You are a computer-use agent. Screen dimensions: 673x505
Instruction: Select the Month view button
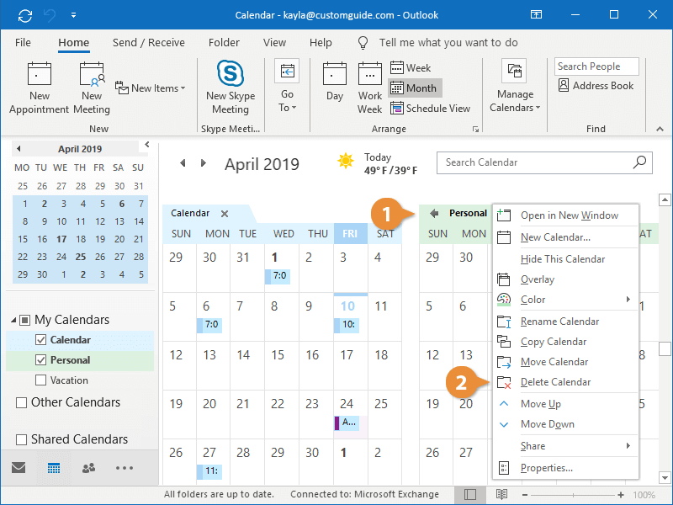[415, 88]
